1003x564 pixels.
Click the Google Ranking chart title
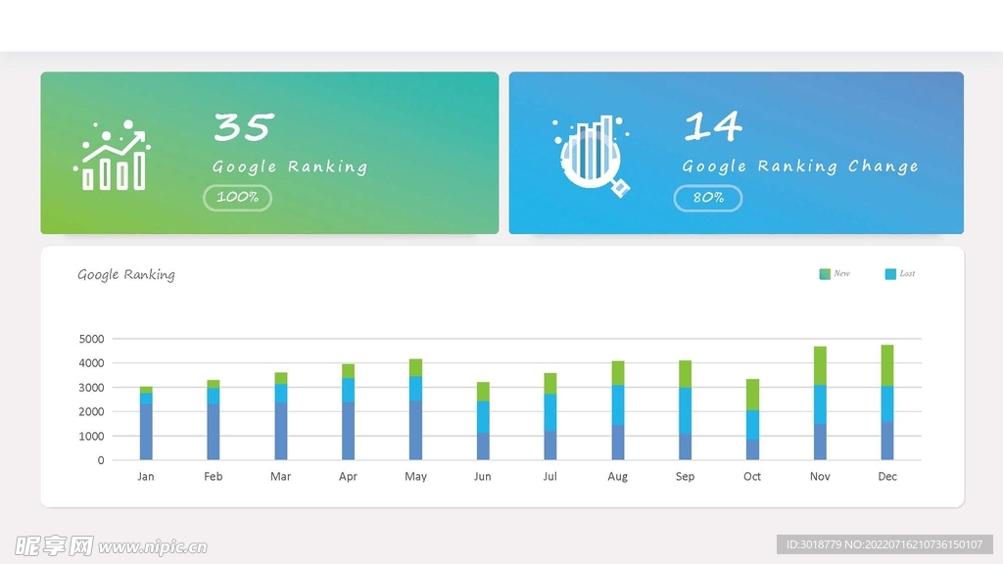pos(126,275)
